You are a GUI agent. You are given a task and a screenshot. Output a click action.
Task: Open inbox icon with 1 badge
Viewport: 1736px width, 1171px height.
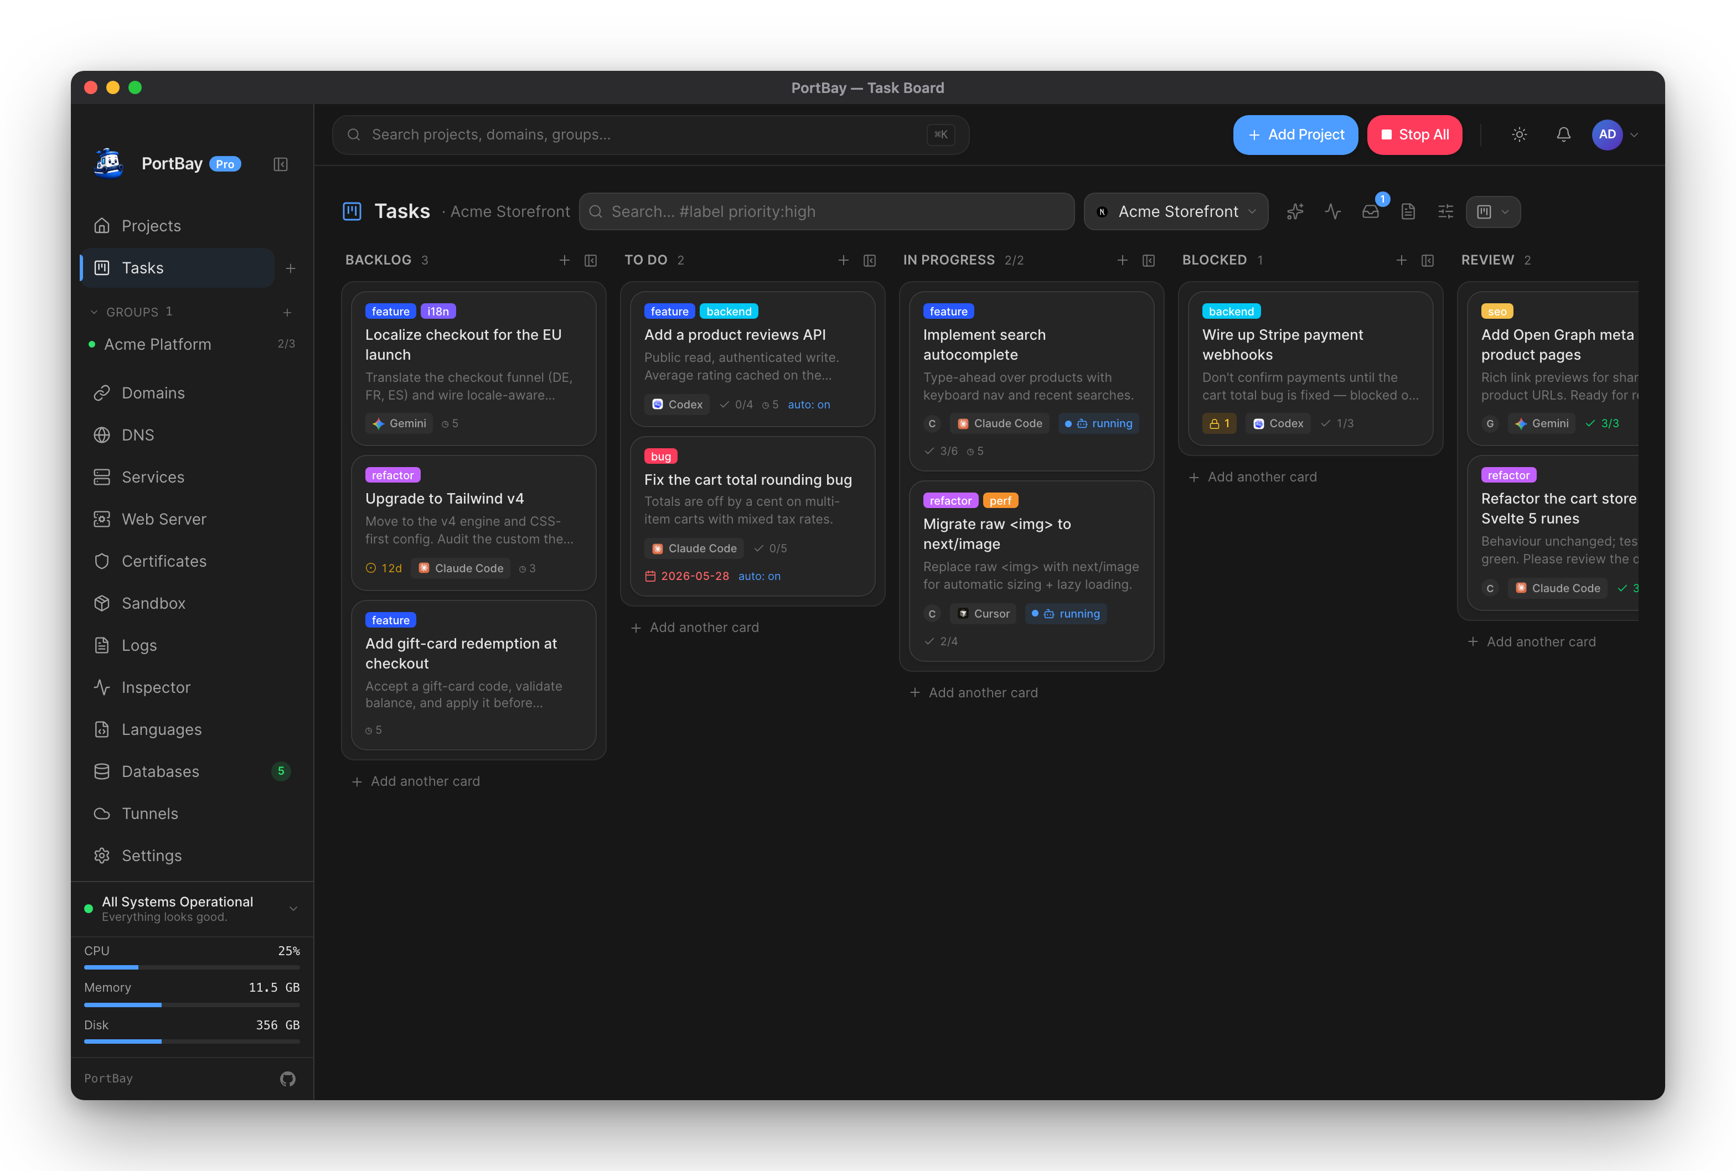[x=1371, y=212]
